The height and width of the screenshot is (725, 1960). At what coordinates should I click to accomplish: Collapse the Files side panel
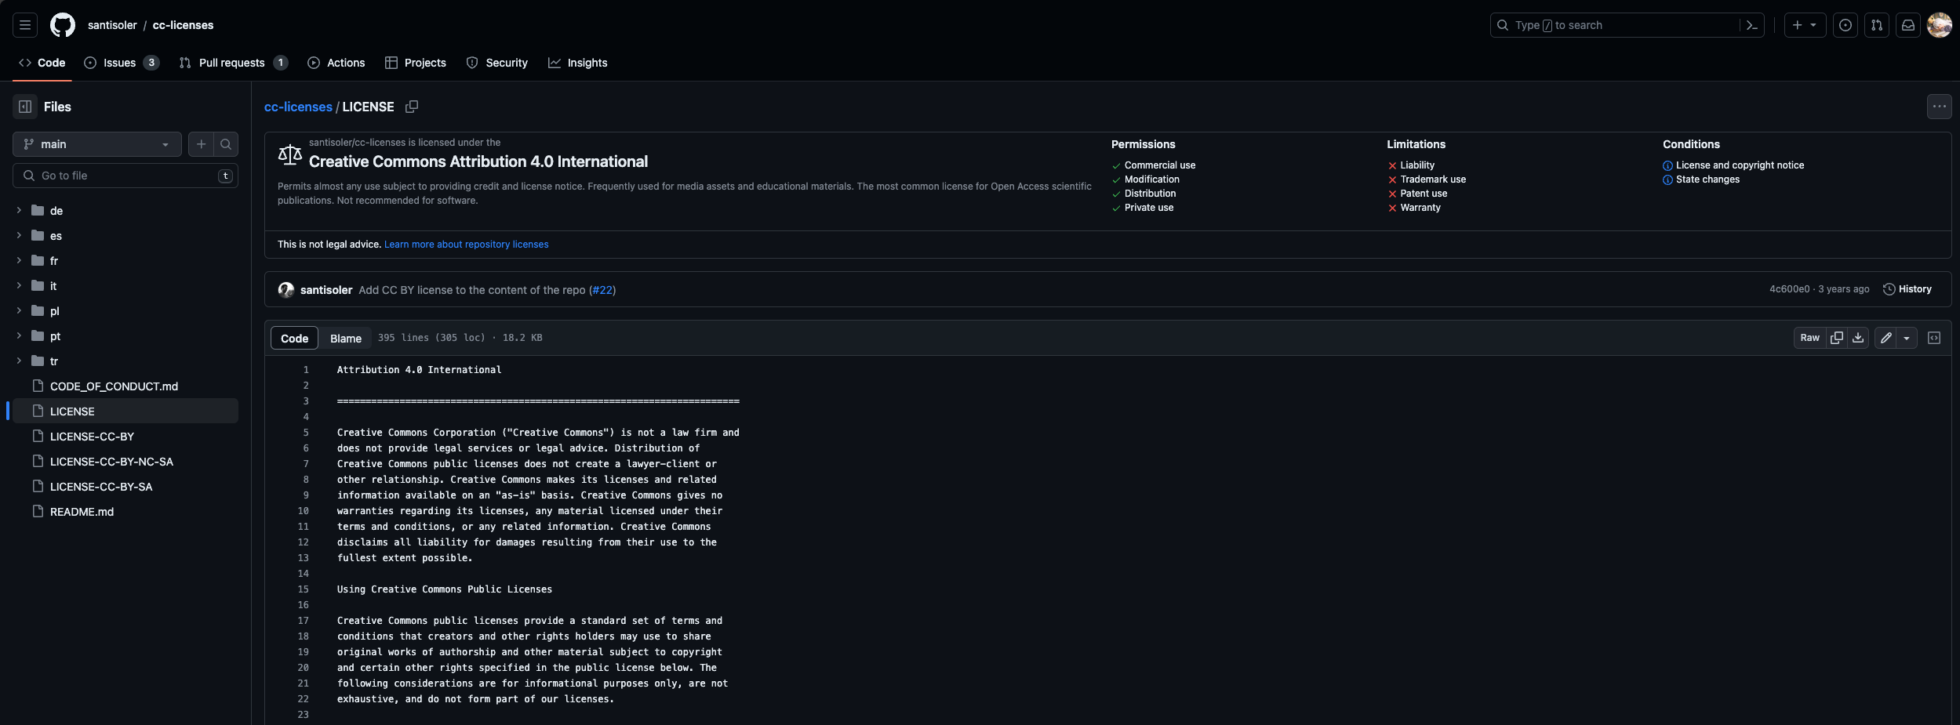(x=25, y=107)
